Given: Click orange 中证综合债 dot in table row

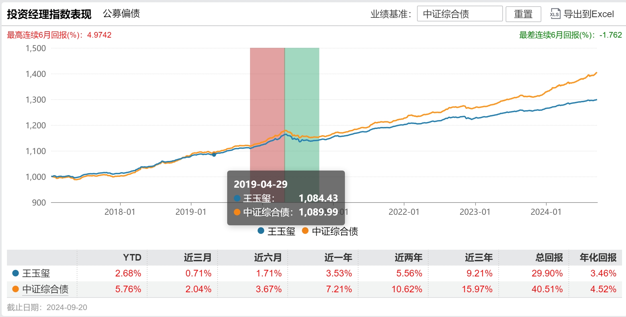Looking at the screenshot, I should (x=16, y=289).
